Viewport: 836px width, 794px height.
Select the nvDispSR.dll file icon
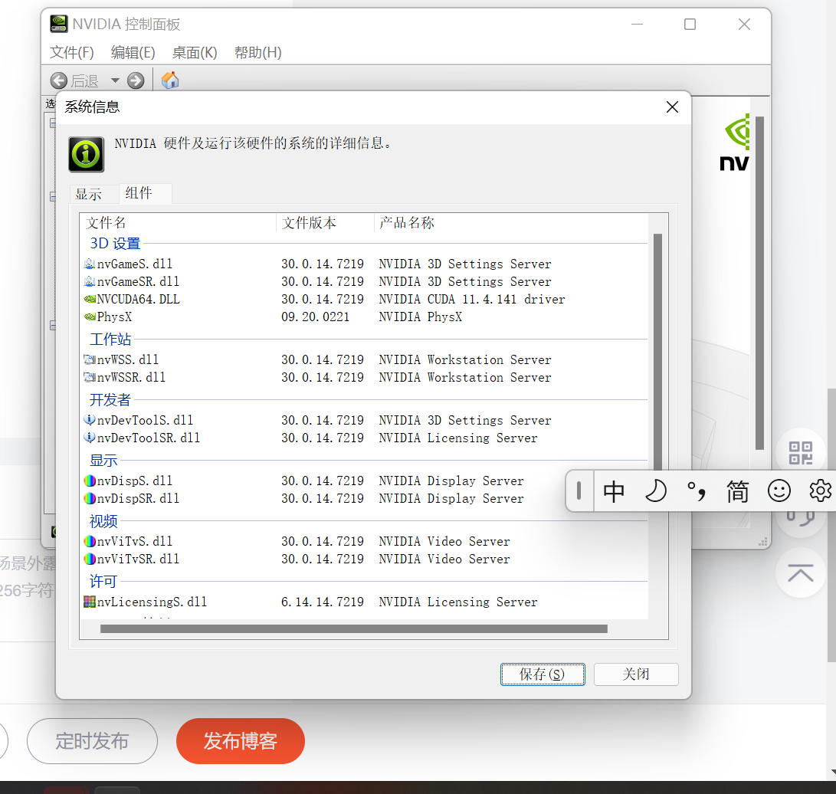90,498
